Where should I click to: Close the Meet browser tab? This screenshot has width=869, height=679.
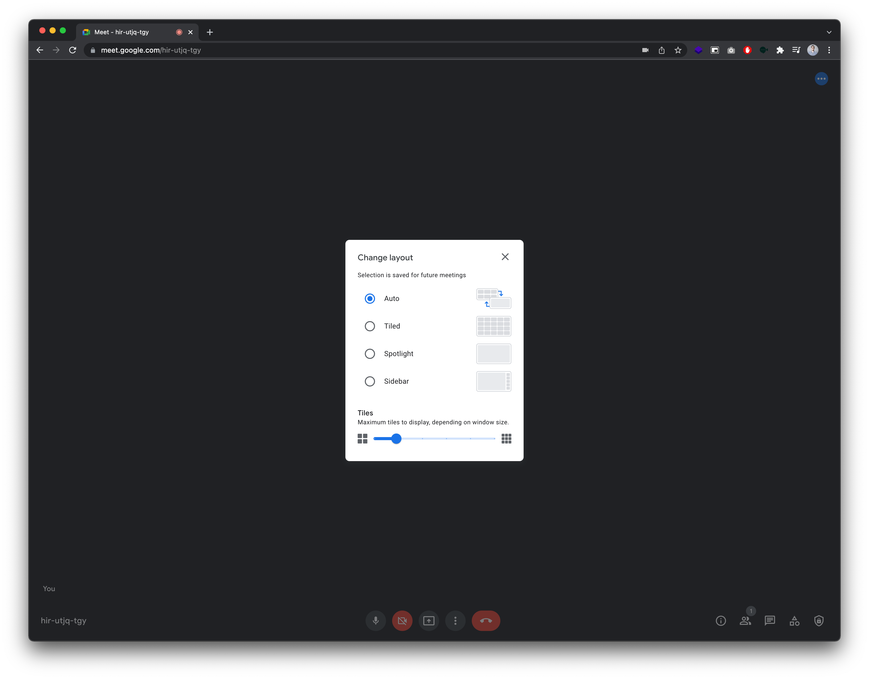coord(190,32)
